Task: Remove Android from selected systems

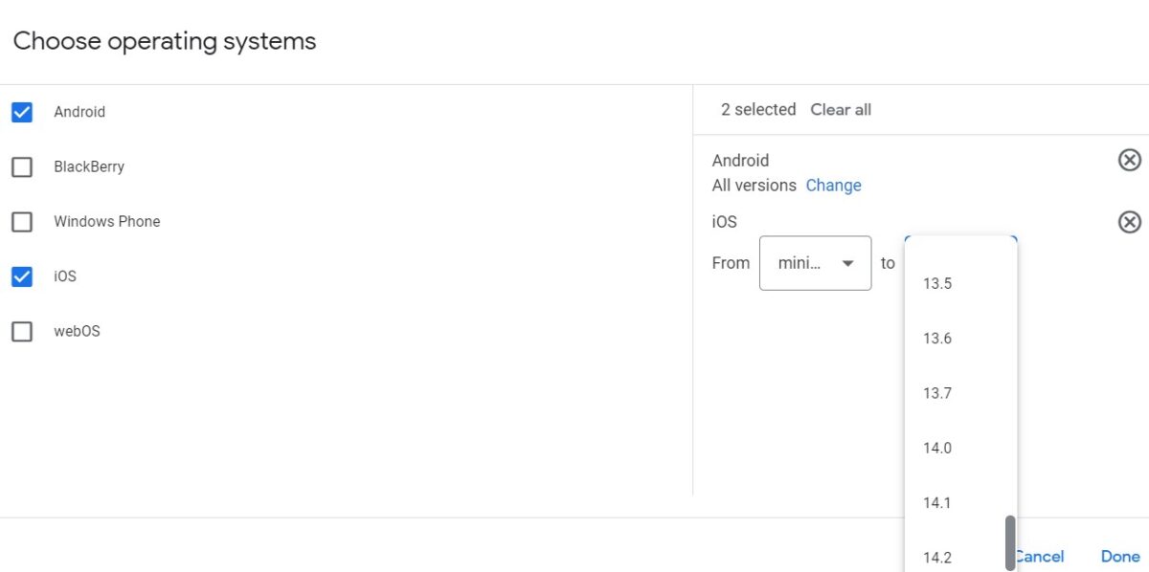Action: point(1130,160)
